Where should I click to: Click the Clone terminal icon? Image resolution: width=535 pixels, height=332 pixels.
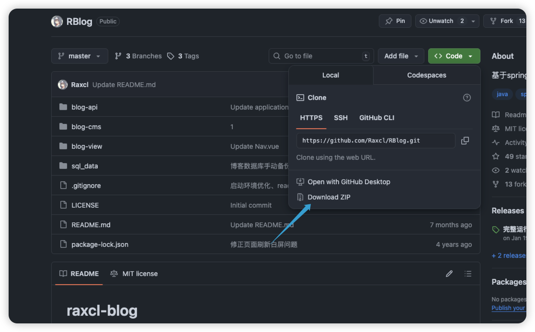(x=300, y=98)
